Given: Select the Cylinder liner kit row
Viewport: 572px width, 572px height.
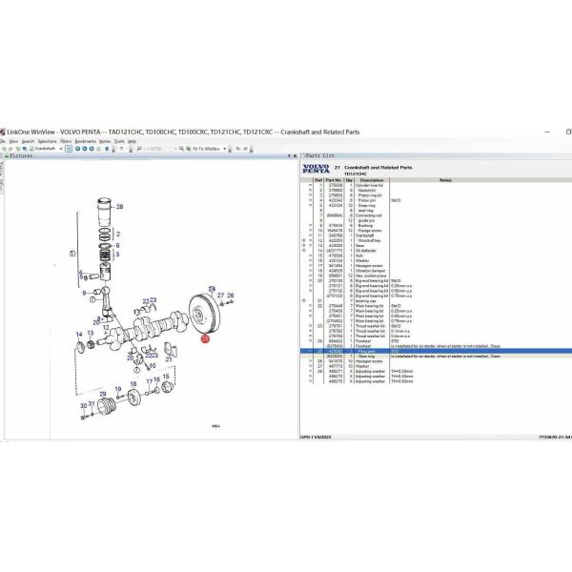Looking at the screenshot, I should (436, 185).
